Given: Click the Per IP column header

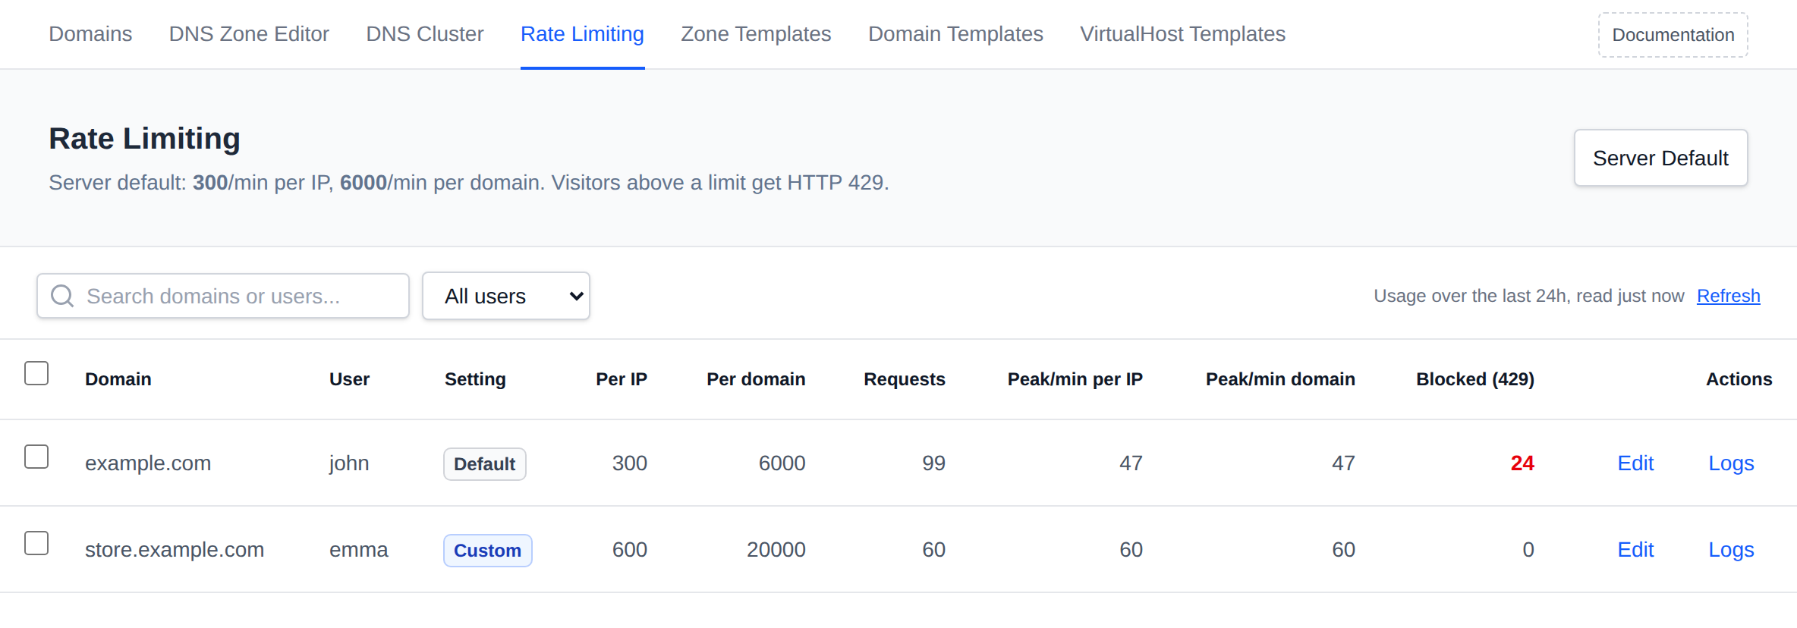Looking at the screenshot, I should [x=622, y=379].
